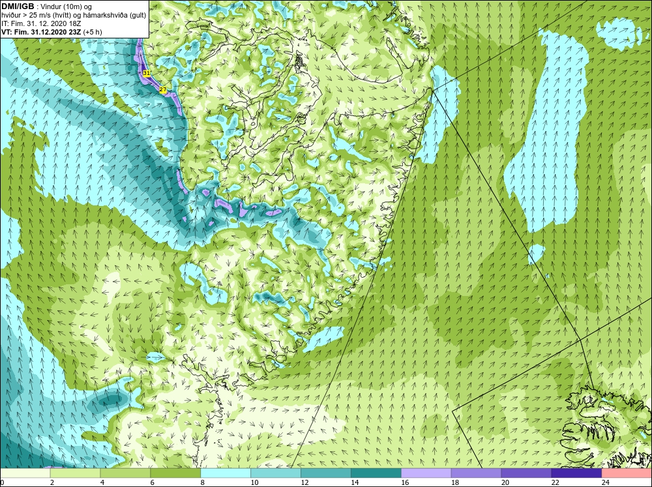The height and width of the screenshot is (487, 652).
Task: Select the turquoise 10–12 m/s legend swatch
Action: 276,473
